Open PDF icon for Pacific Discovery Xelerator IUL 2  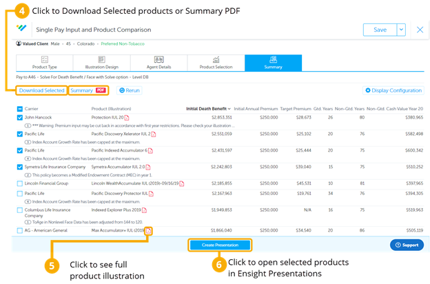[x=154, y=134]
